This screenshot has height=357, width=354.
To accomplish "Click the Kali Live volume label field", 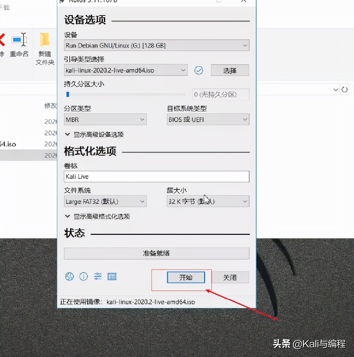I will pyautogui.click(x=156, y=177).
